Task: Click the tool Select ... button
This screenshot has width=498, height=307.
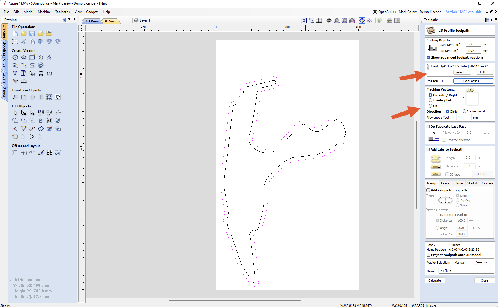Action: click(x=462, y=72)
